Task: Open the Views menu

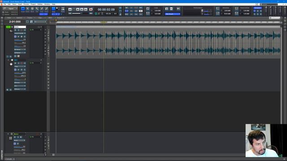Action: (x=14, y=4)
